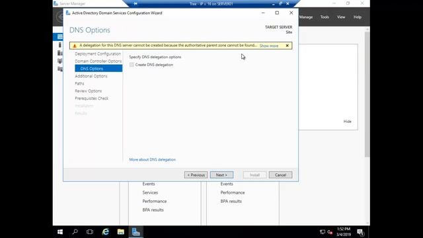This screenshot has height=238, width=423.
Task: Go to the Deployment Configuration step
Action: pos(98,54)
